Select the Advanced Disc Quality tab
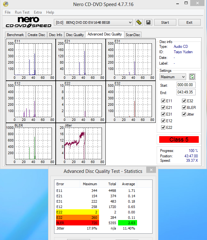Screen dimensions: 207x240 pos(105,34)
